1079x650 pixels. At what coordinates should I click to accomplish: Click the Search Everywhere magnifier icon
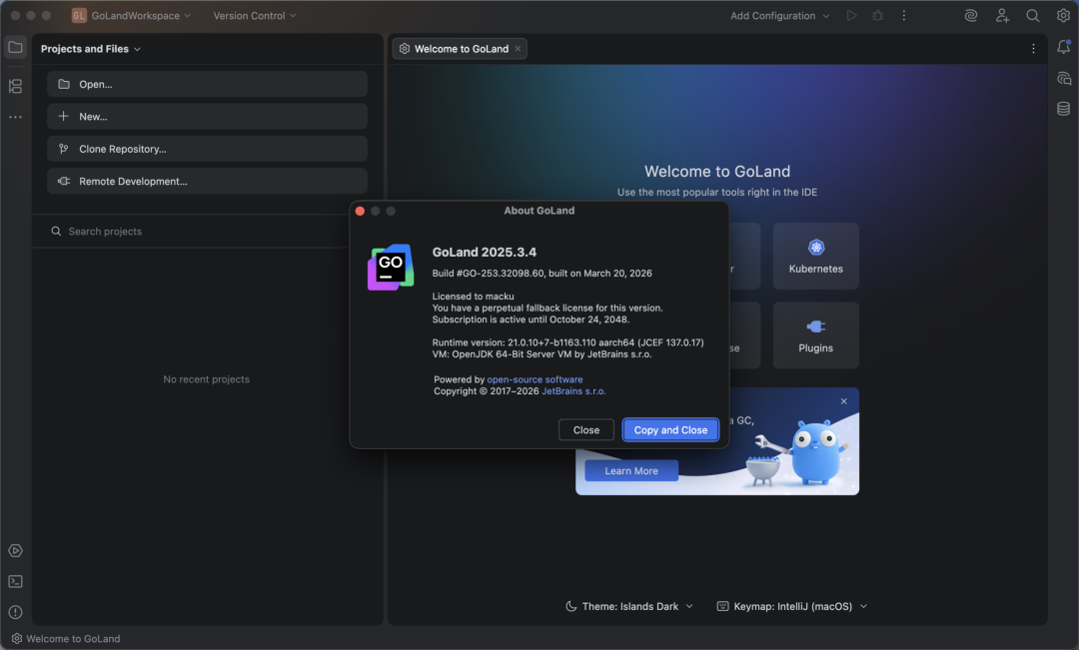(1033, 16)
